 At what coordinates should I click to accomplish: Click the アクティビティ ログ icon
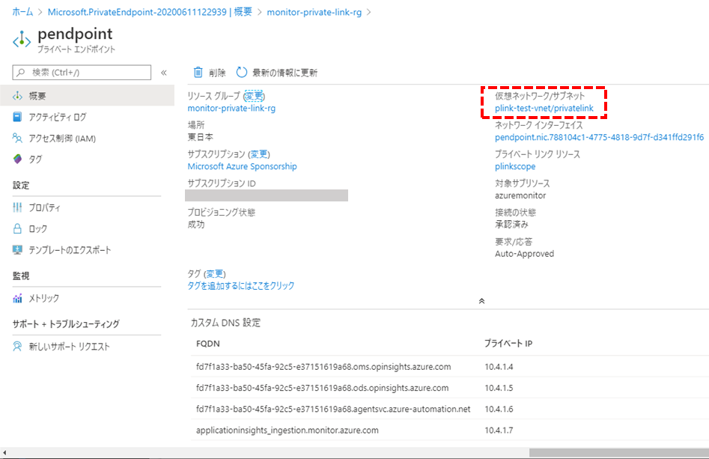pos(17,117)
